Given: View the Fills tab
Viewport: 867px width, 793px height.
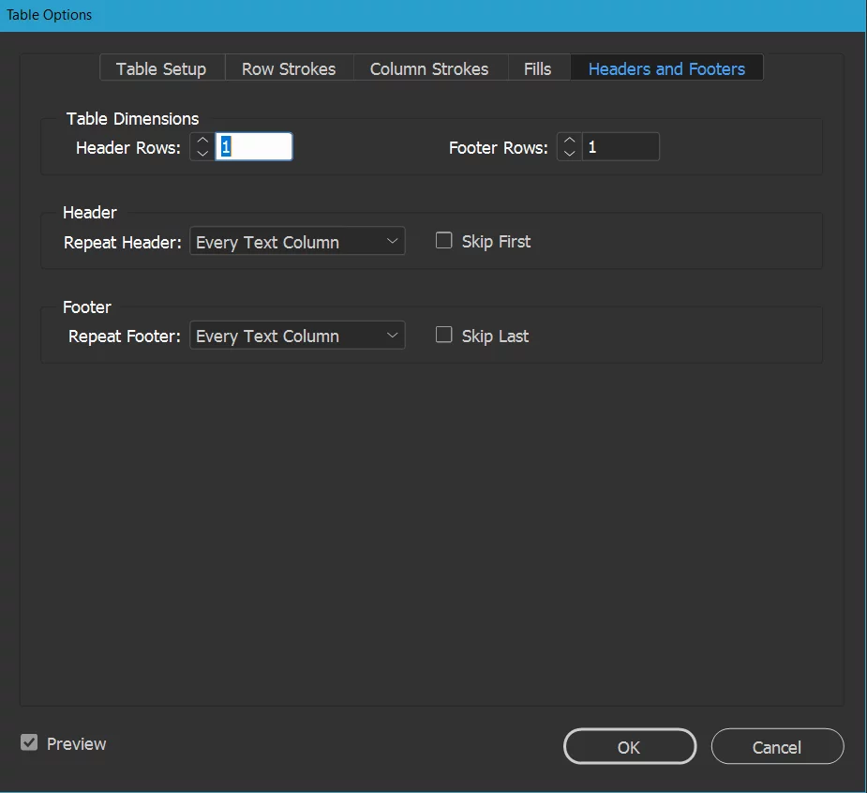Looking at the screenshot, I should (537, 67).
